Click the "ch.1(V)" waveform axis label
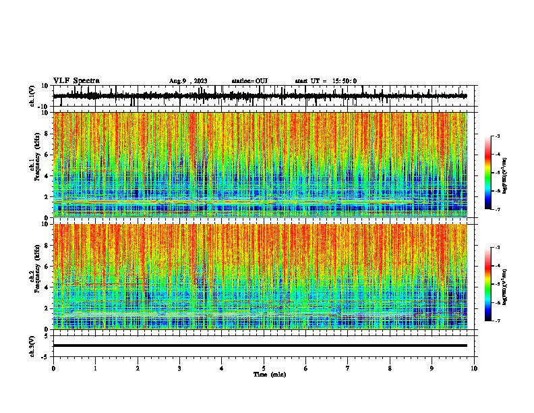 click(32, 96)
